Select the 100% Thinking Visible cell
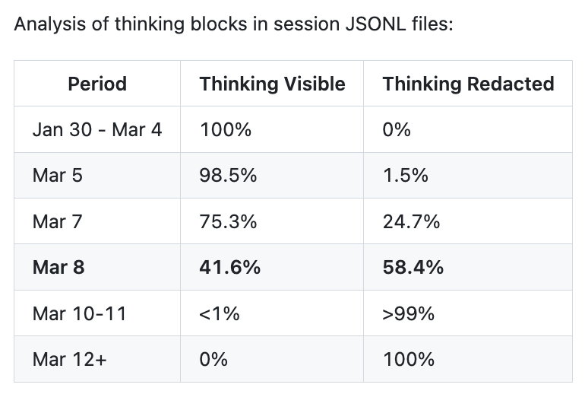 226,129
